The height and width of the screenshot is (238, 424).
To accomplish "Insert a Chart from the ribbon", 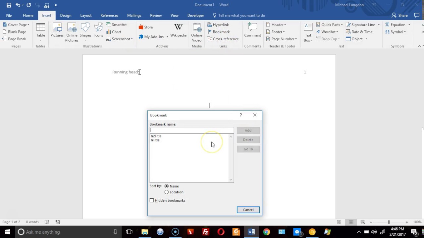I will (114, 32).
